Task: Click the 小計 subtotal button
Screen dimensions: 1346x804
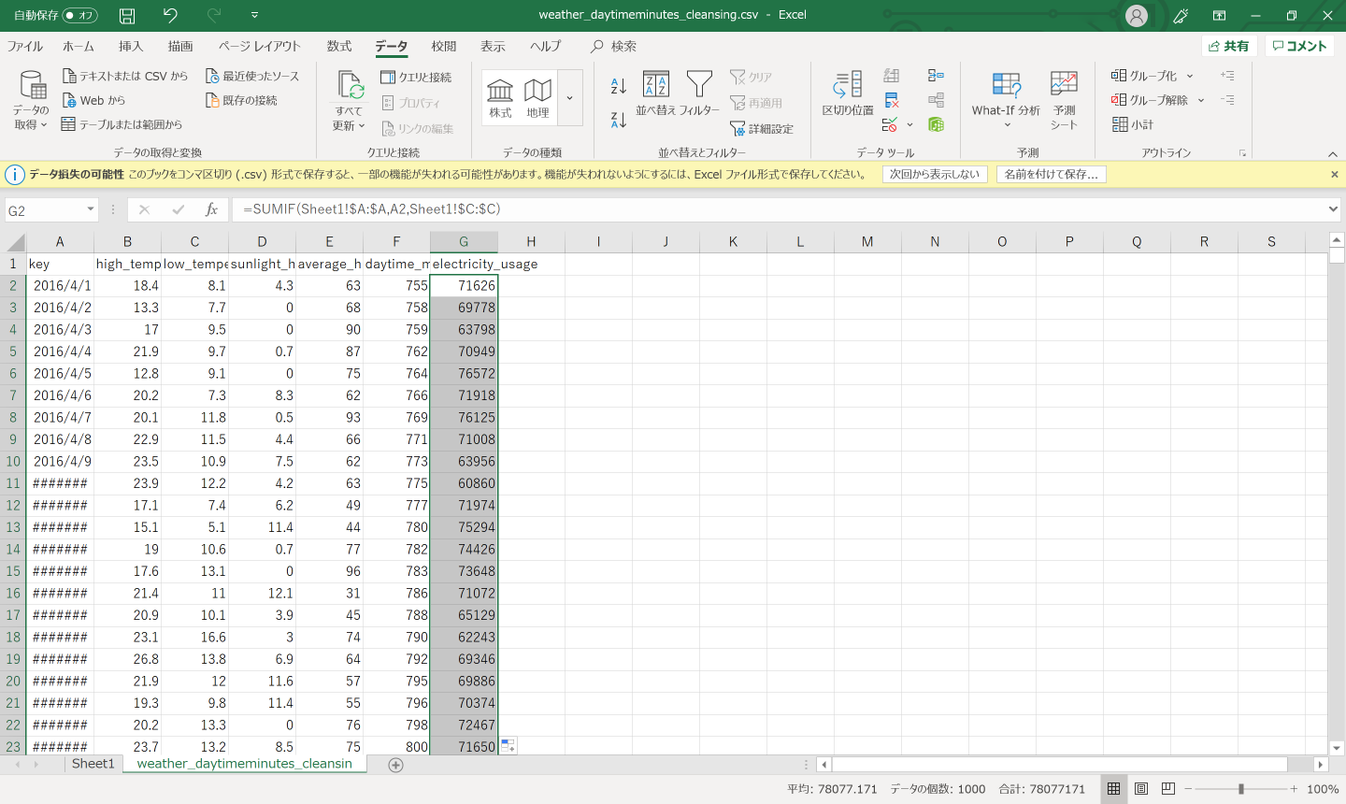Action: pos(1133,124)
